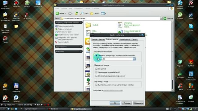Open the Recycle Bin icon
The image size is (198, 111).
[191, 99]
